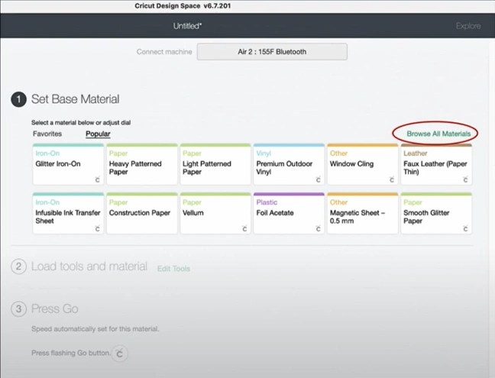Click the step 1 circle icon
Screen dimensions: 495x378
(18, 99)
